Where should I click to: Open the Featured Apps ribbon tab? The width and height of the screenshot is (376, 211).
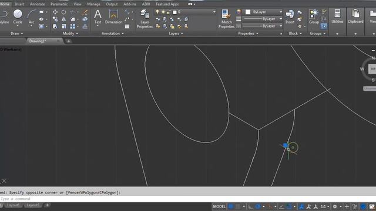[x=167, y=4]
